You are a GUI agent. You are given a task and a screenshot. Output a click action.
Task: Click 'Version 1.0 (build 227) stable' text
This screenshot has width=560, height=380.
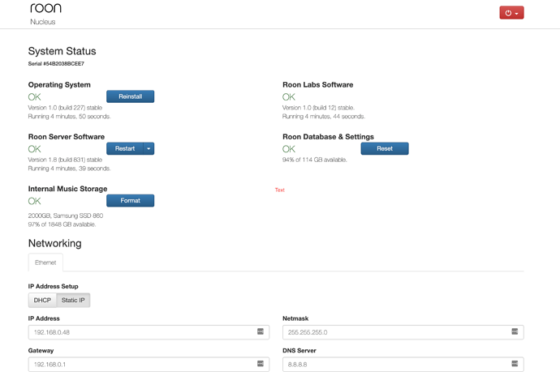(x=66, y=108)
